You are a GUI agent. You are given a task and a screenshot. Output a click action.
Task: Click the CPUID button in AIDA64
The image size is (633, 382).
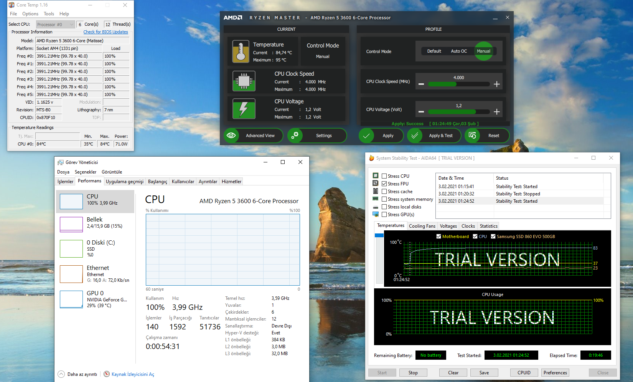click(x=524, y=373)
